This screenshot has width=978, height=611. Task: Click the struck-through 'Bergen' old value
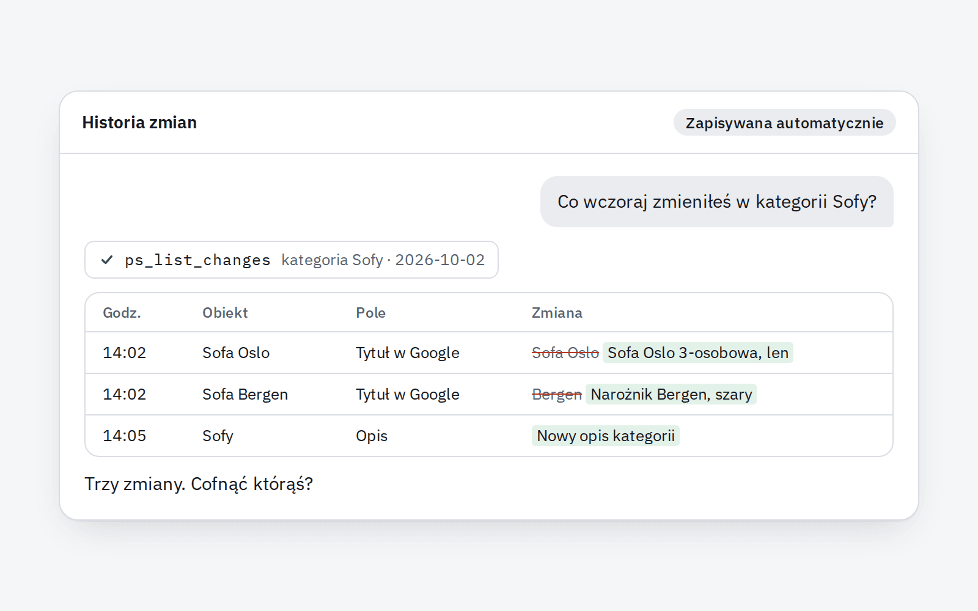[x=557, y=394]
